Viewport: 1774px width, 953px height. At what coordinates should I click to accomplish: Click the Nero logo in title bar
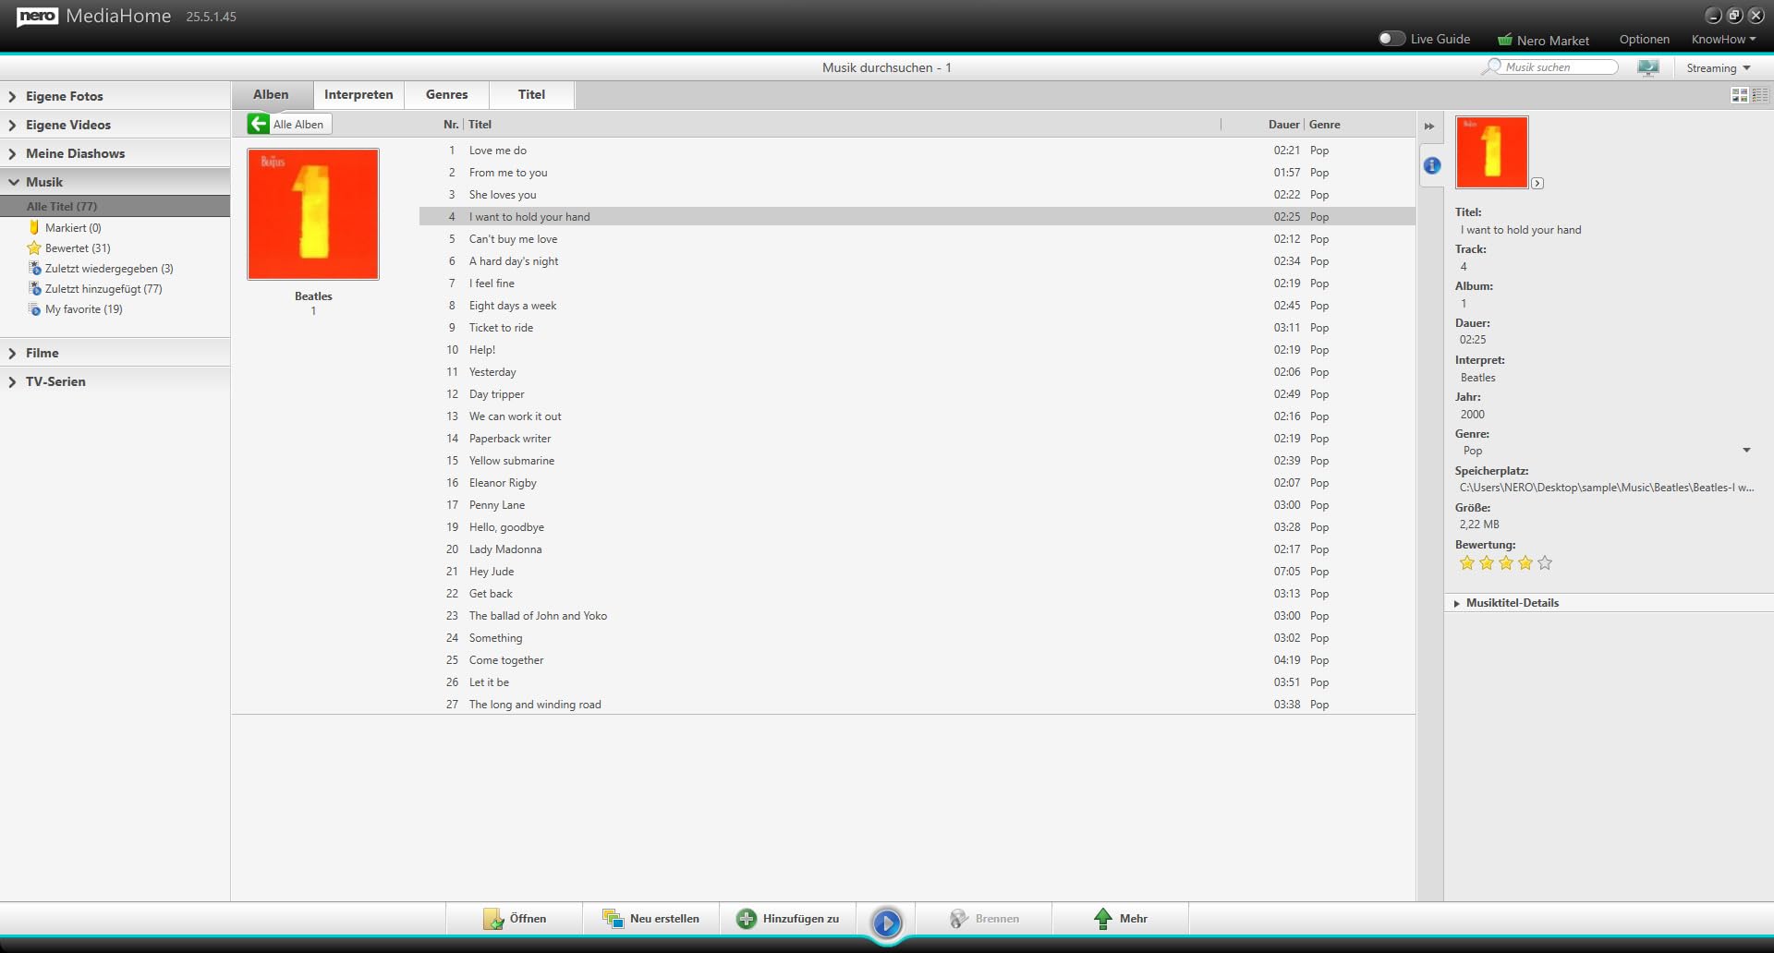pos(37,17)
